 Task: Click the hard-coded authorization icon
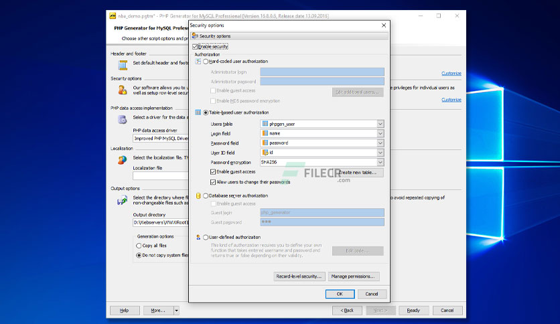(198, 62)
